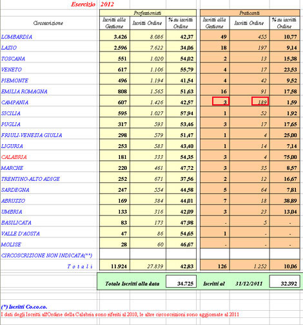
Task: Click the Circoscrizione column header
Action: 48,23
